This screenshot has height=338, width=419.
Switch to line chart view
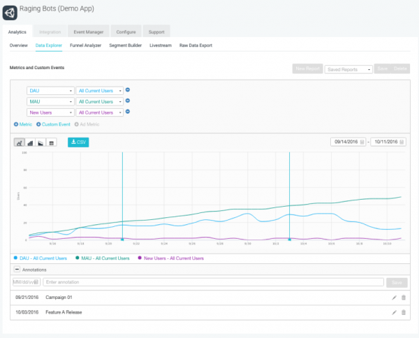pos(20,142)
